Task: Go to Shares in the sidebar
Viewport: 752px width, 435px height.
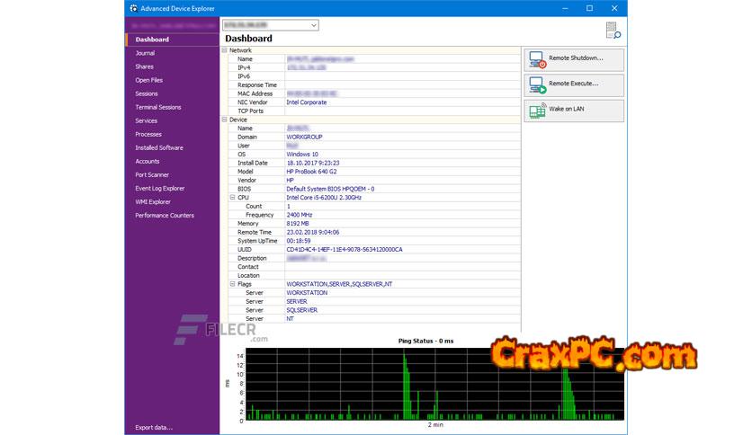Action: click(144, 67)
